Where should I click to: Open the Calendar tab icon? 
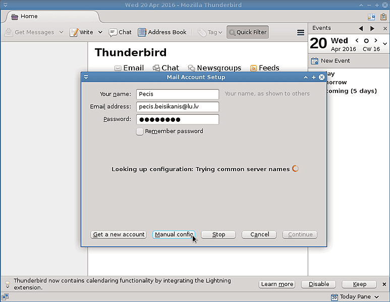(x=371, y=17)
